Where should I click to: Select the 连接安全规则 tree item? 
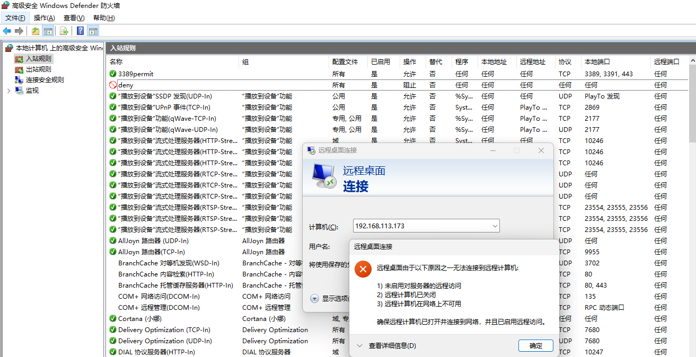click(x=45, y=80)
